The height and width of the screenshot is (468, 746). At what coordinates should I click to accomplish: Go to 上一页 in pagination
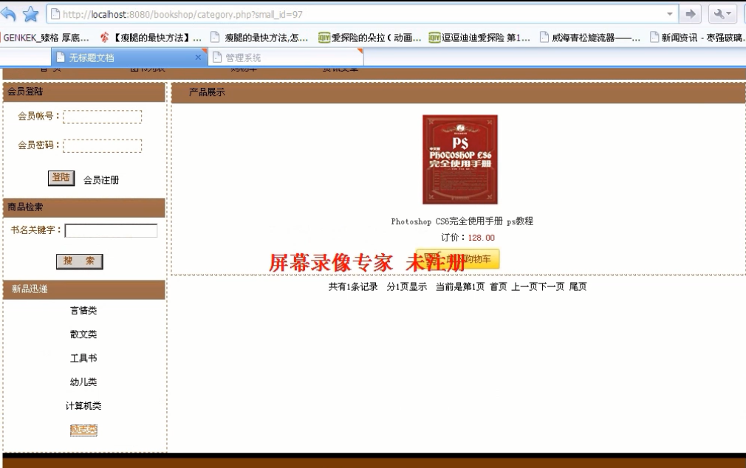pos(524,286)
